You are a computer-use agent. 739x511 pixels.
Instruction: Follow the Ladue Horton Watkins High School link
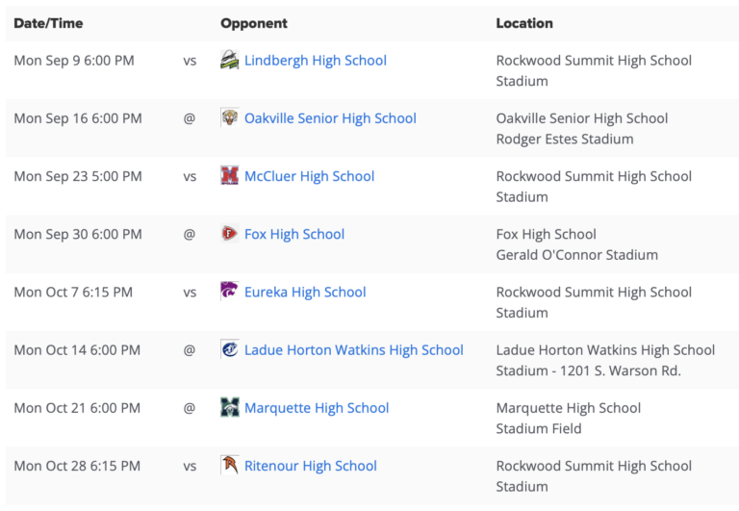click(354, 350)
